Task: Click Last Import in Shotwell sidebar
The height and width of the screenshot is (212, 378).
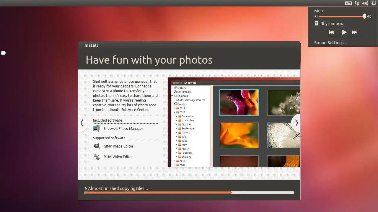Action: point(184,92)
